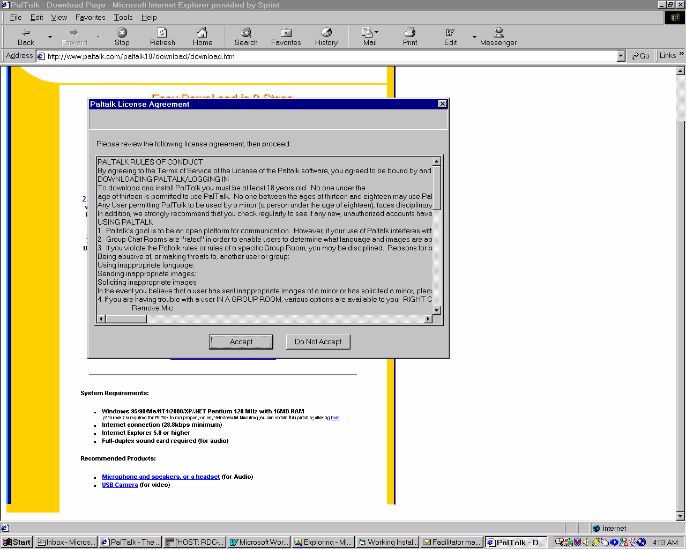This screenshot has height=549, width=686.
Task: Switch to Microsoft Word taskbar window
Action: [x=259, y=542]
